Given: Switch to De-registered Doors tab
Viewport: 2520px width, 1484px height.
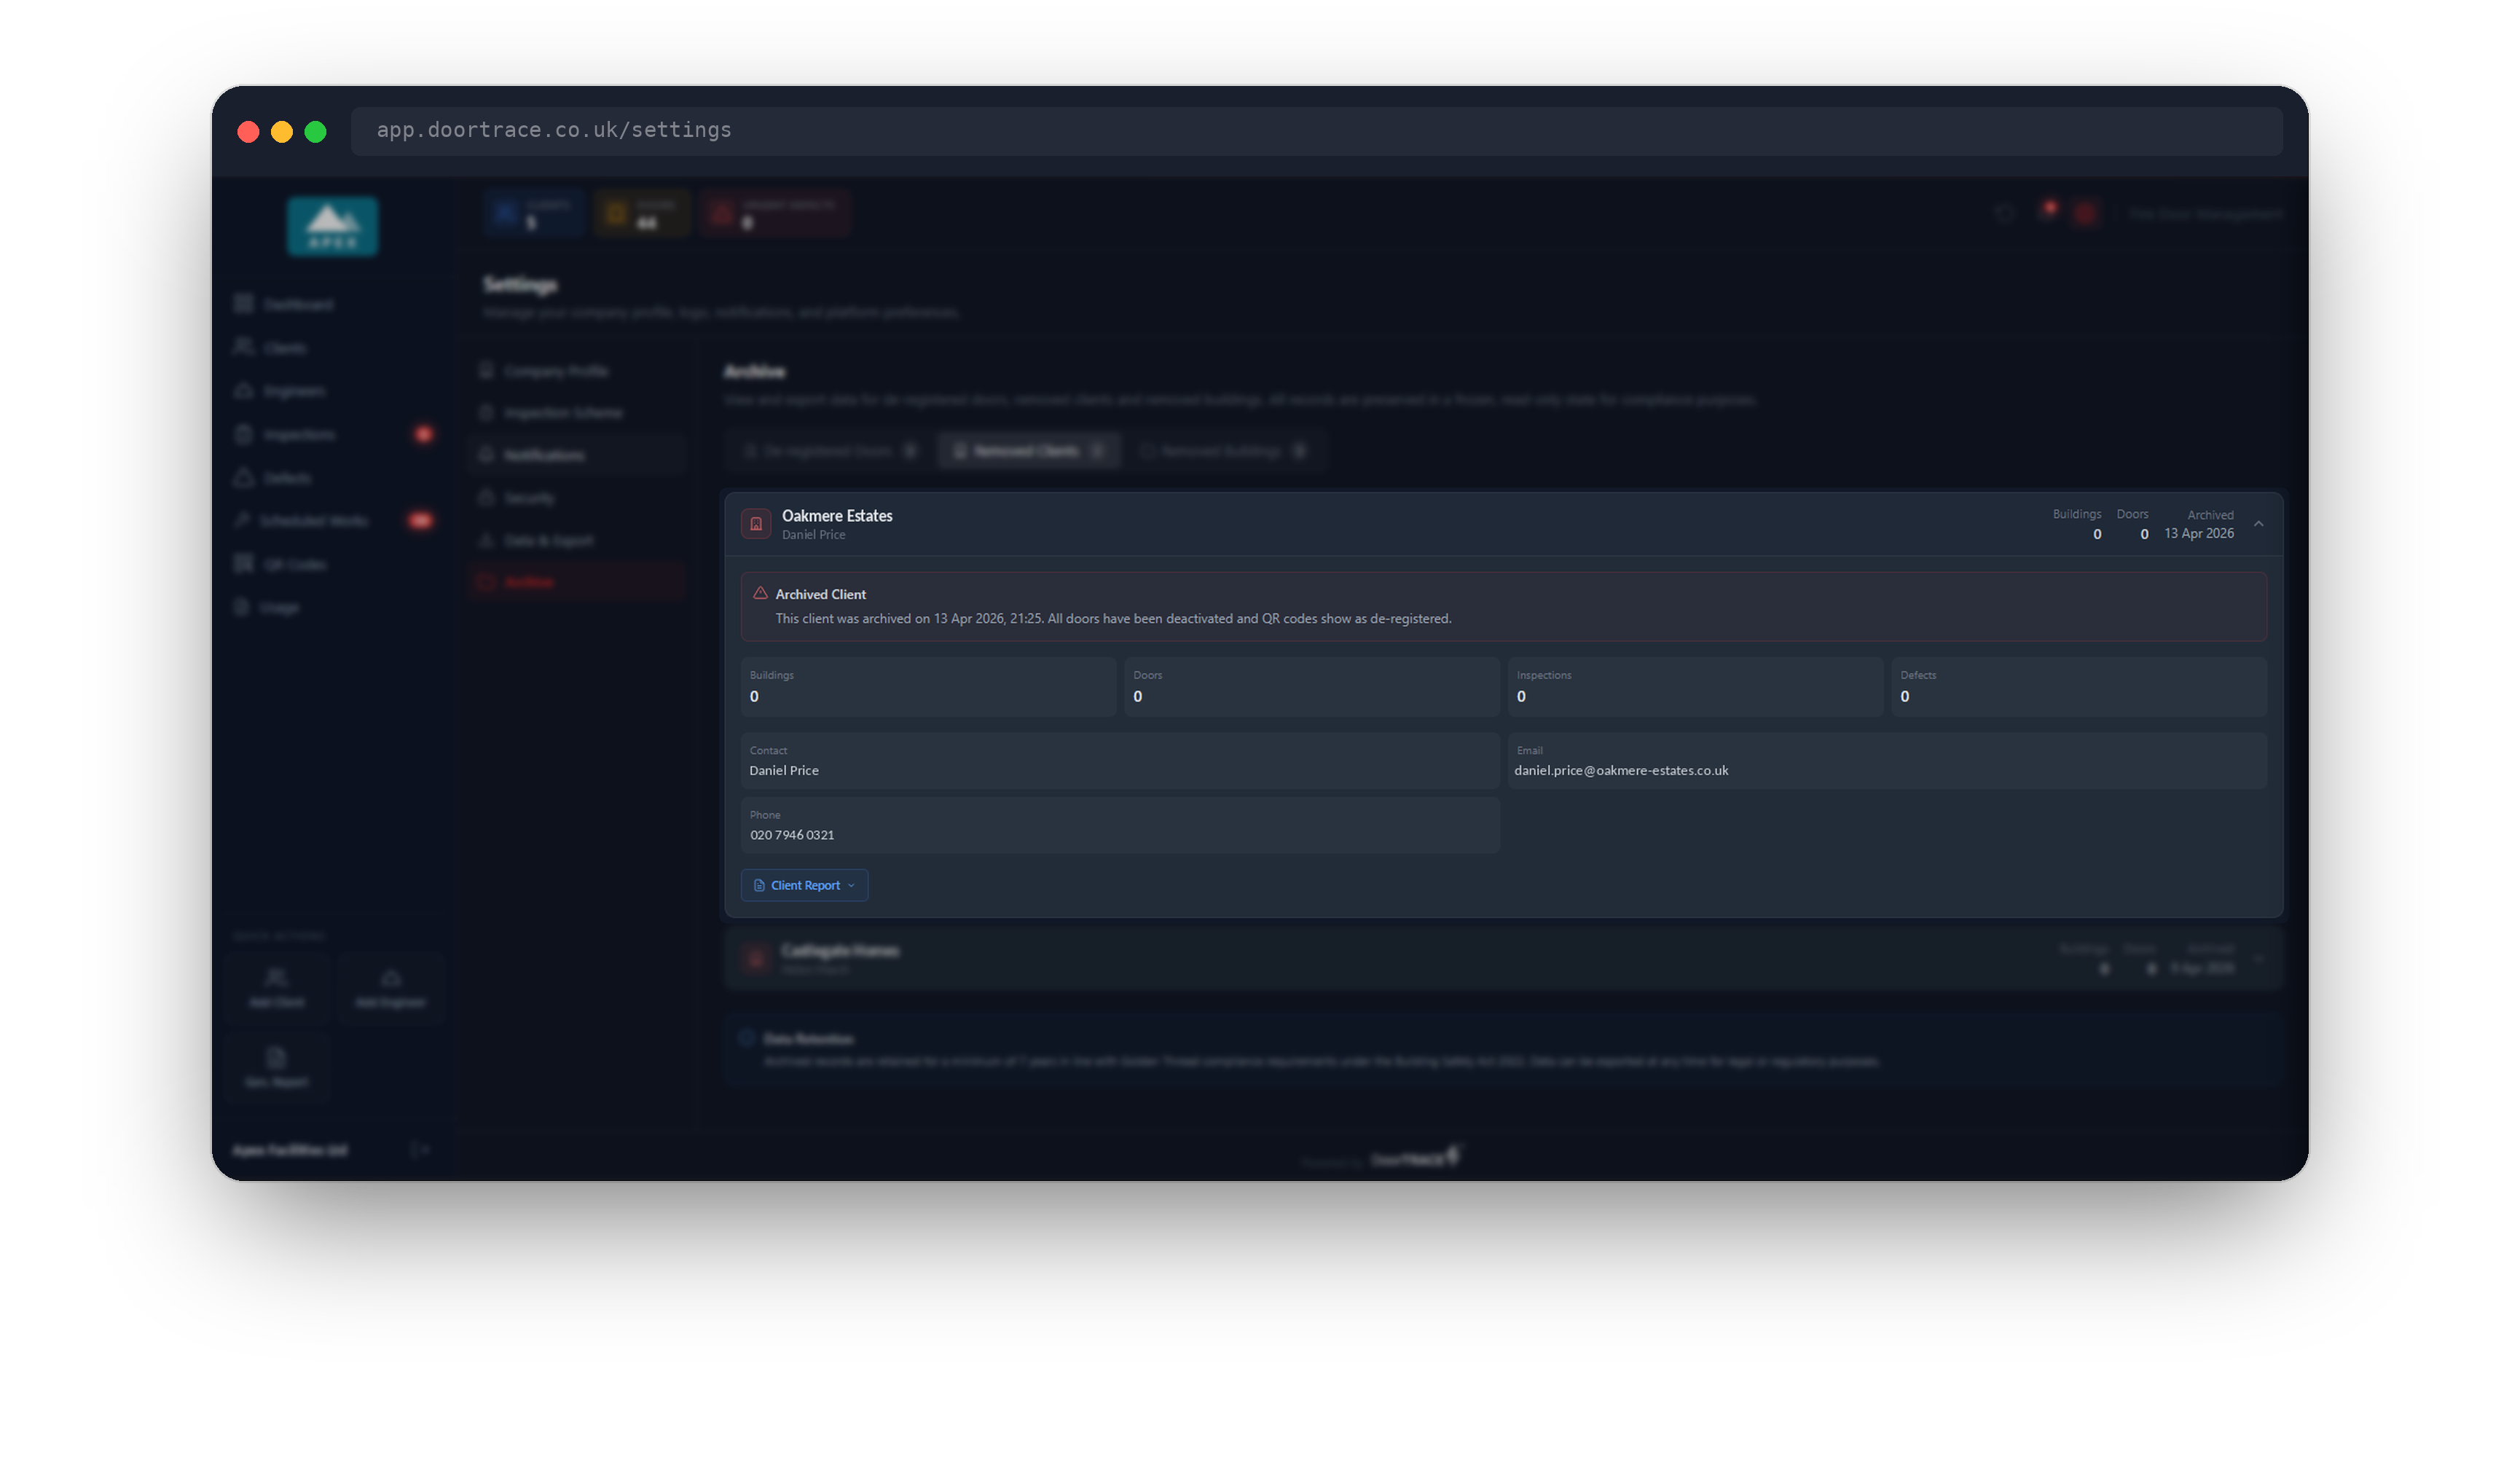Looking at the screenshot, I should [830, 451].
